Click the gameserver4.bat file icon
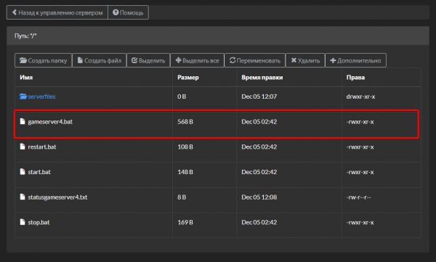Viewport: 436px width, 262px height. click(23, 121)
